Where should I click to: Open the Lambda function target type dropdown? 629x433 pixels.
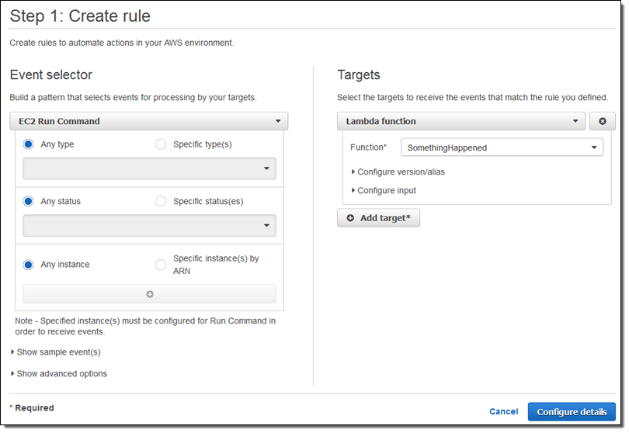(460, 122)
